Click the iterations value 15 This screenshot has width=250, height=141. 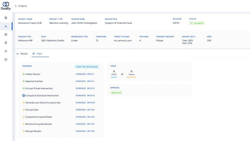pyautogui.click(x=97, y=41)
